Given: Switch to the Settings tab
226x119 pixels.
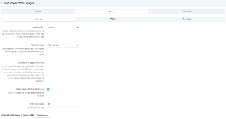Looking at the screenshot, I should coord(112,12).
